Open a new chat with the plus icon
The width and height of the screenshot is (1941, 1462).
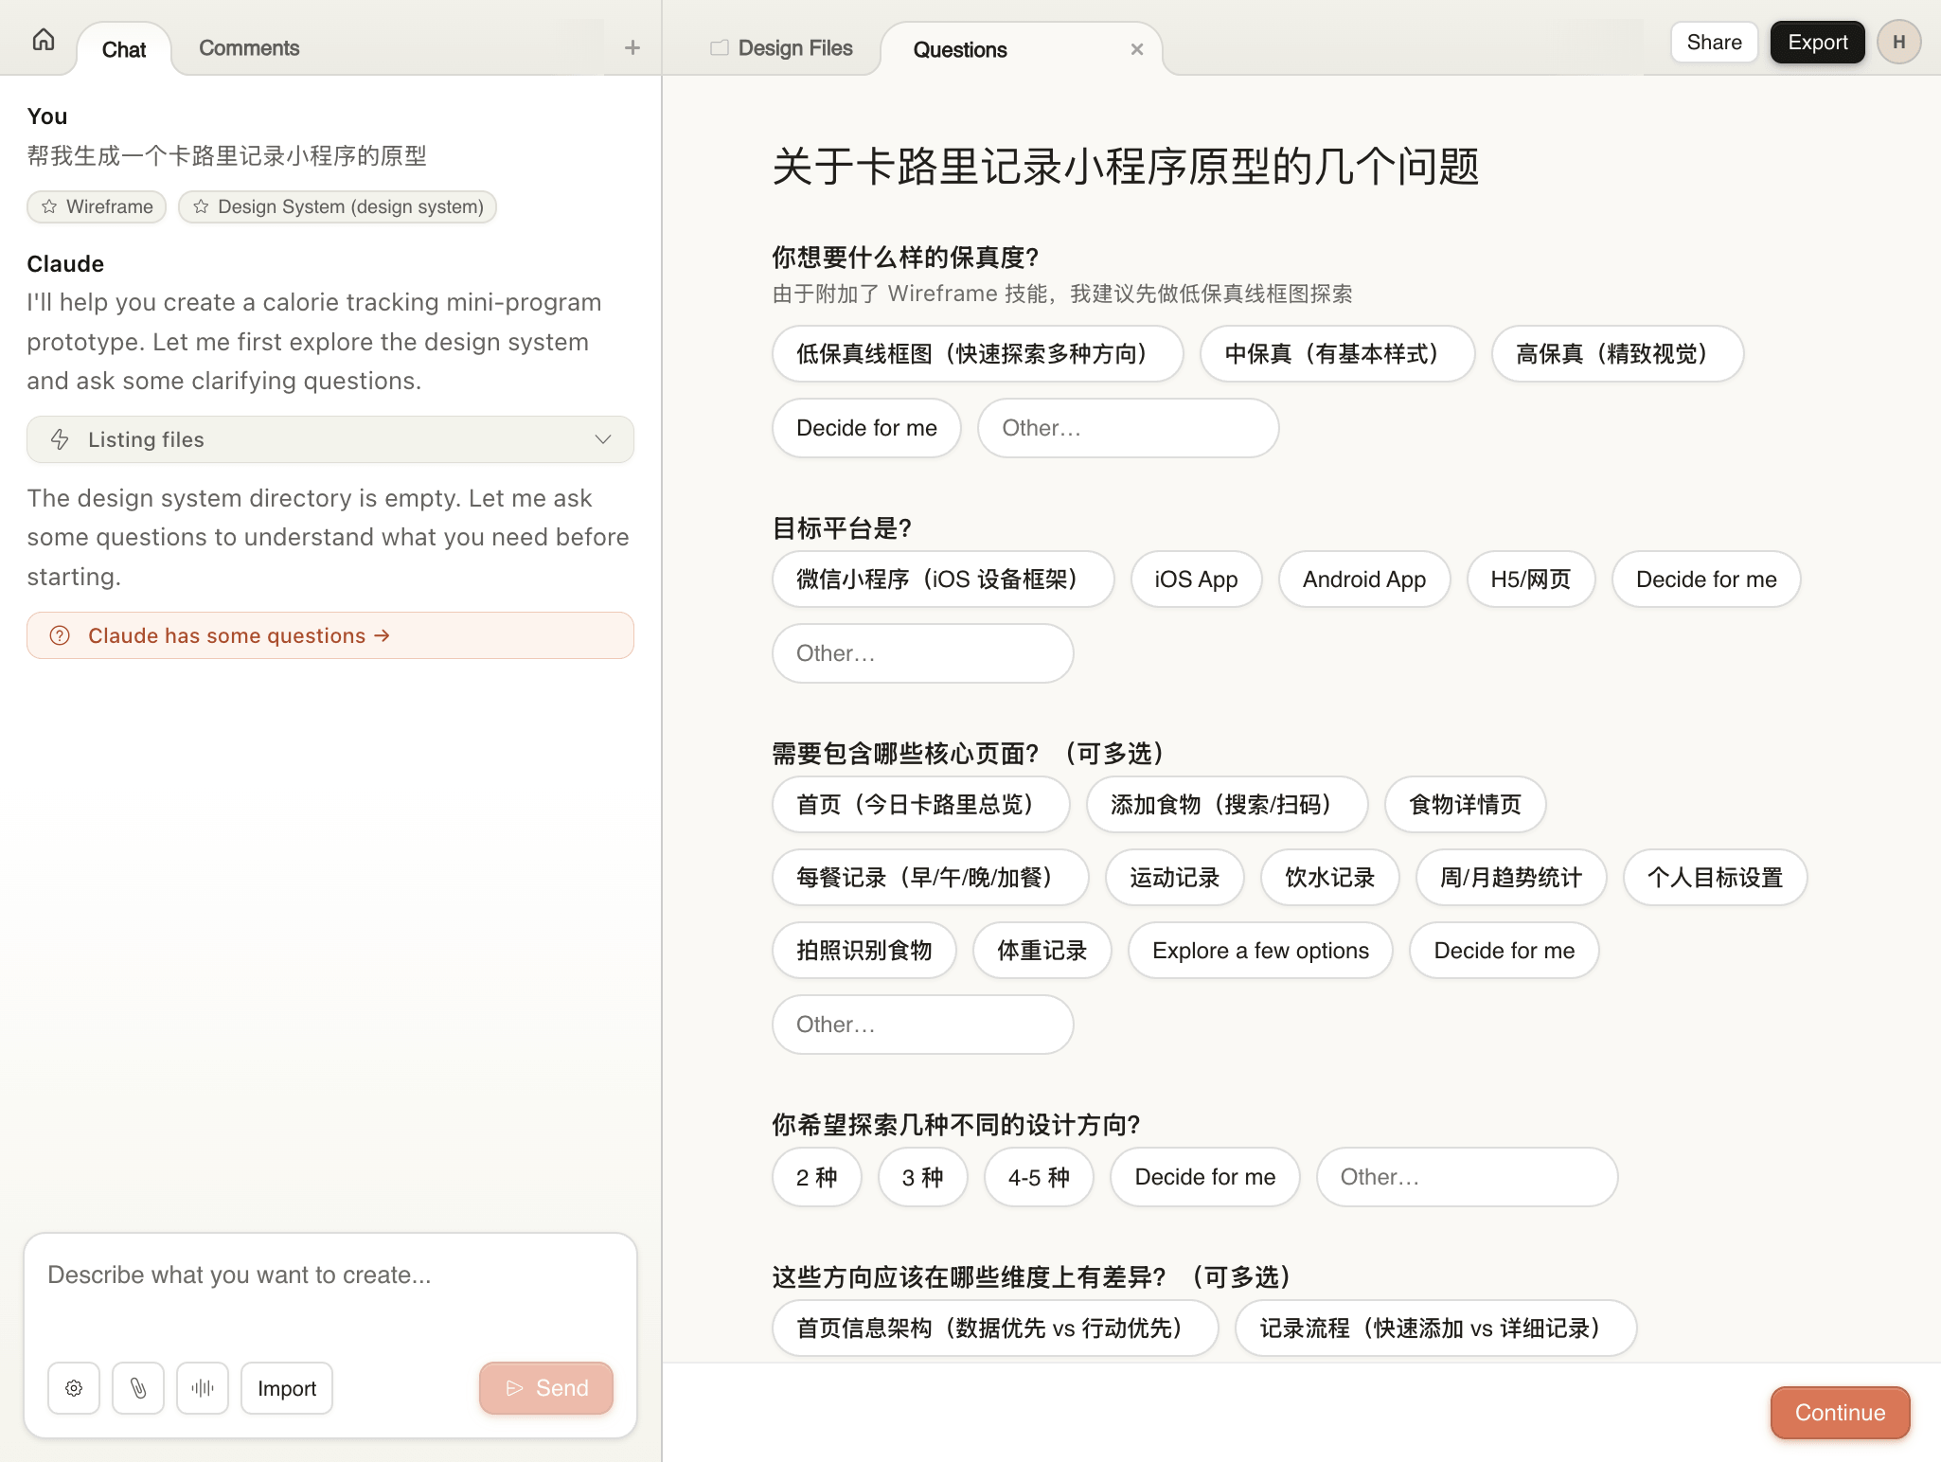632,47
